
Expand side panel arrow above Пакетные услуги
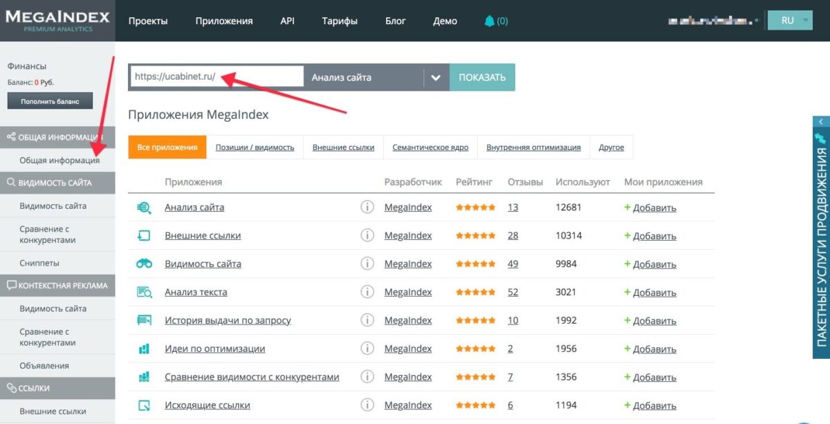pyautogui.click(x=821, y=122)
